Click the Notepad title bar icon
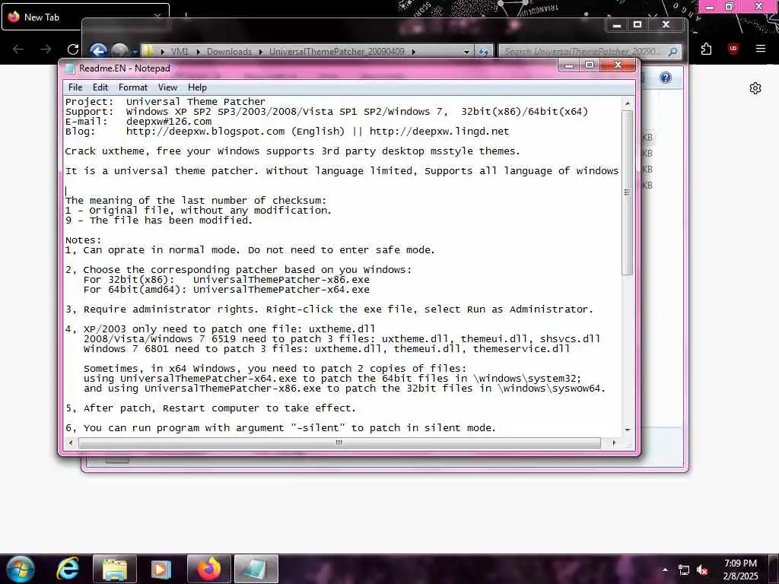 (x=70, y=68)
